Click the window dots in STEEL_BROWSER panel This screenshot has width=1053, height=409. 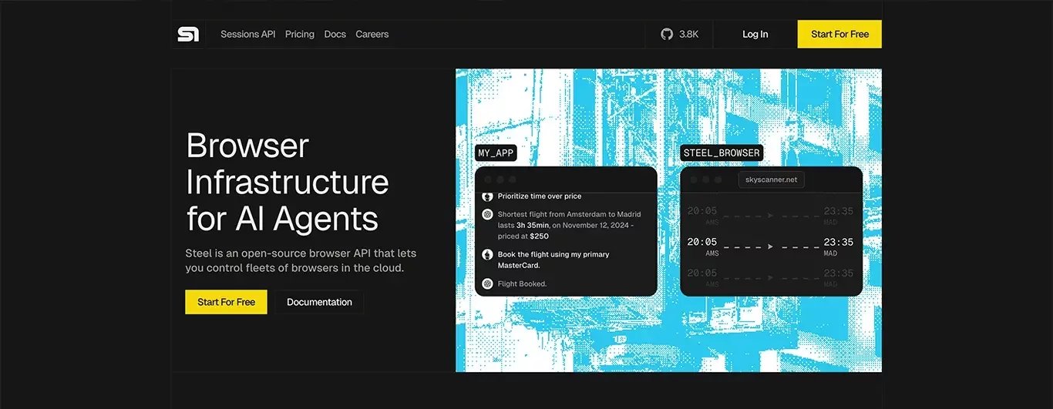click(x=705, y=179)
